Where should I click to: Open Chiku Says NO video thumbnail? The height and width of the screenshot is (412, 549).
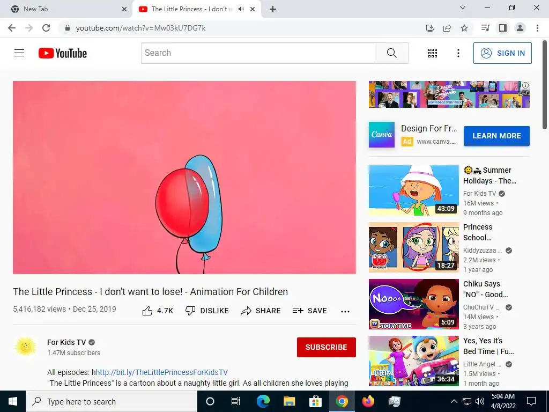pos(413,304)
